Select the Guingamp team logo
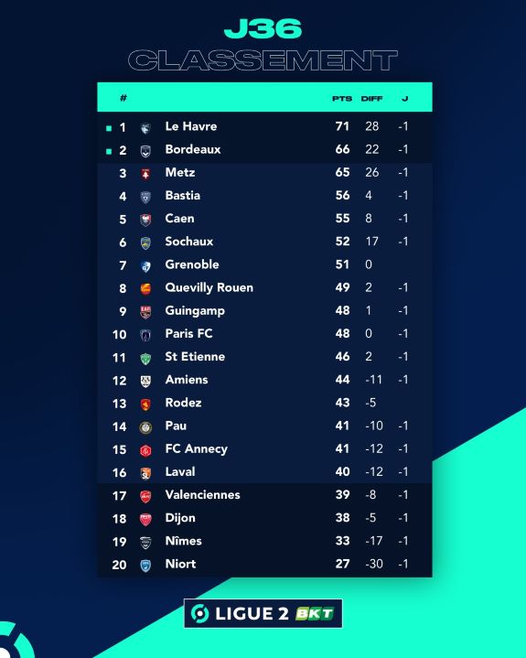This screenshot has width=526, height=658. tap(145, 312)
